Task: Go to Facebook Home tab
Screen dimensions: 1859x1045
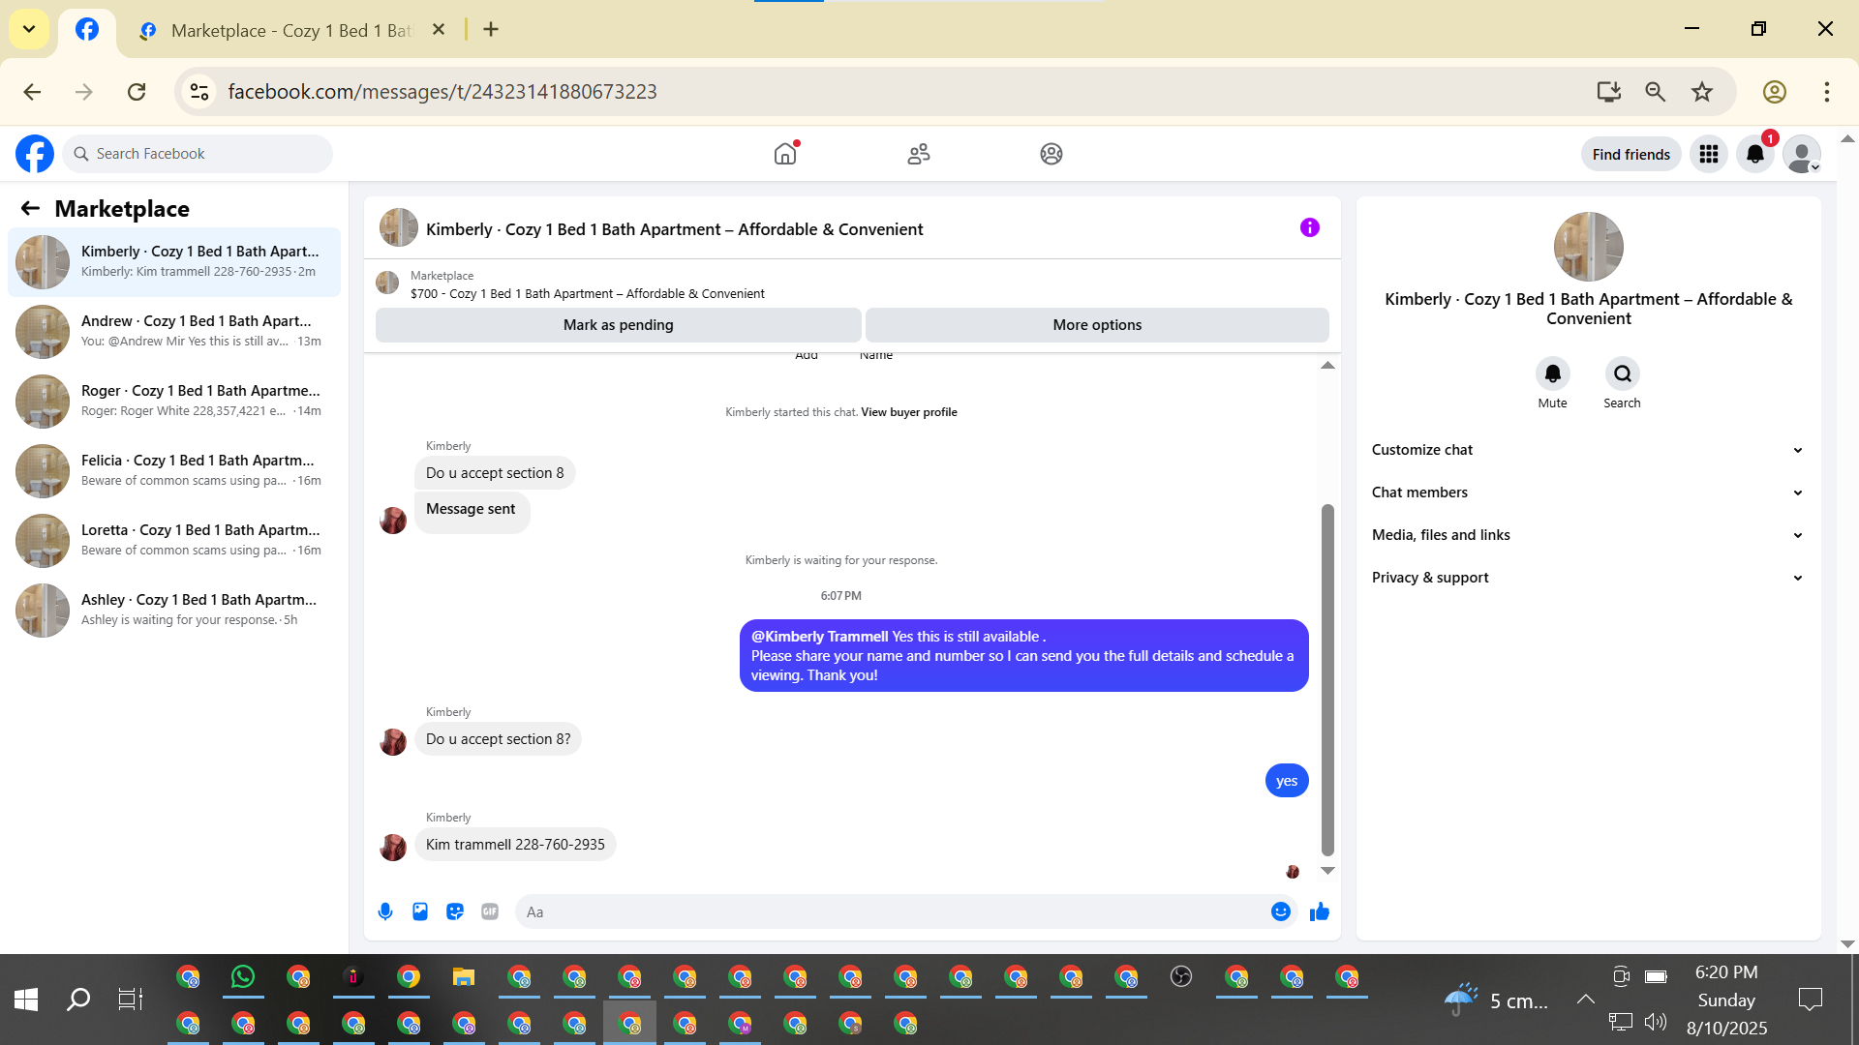Action: point(785,154)
